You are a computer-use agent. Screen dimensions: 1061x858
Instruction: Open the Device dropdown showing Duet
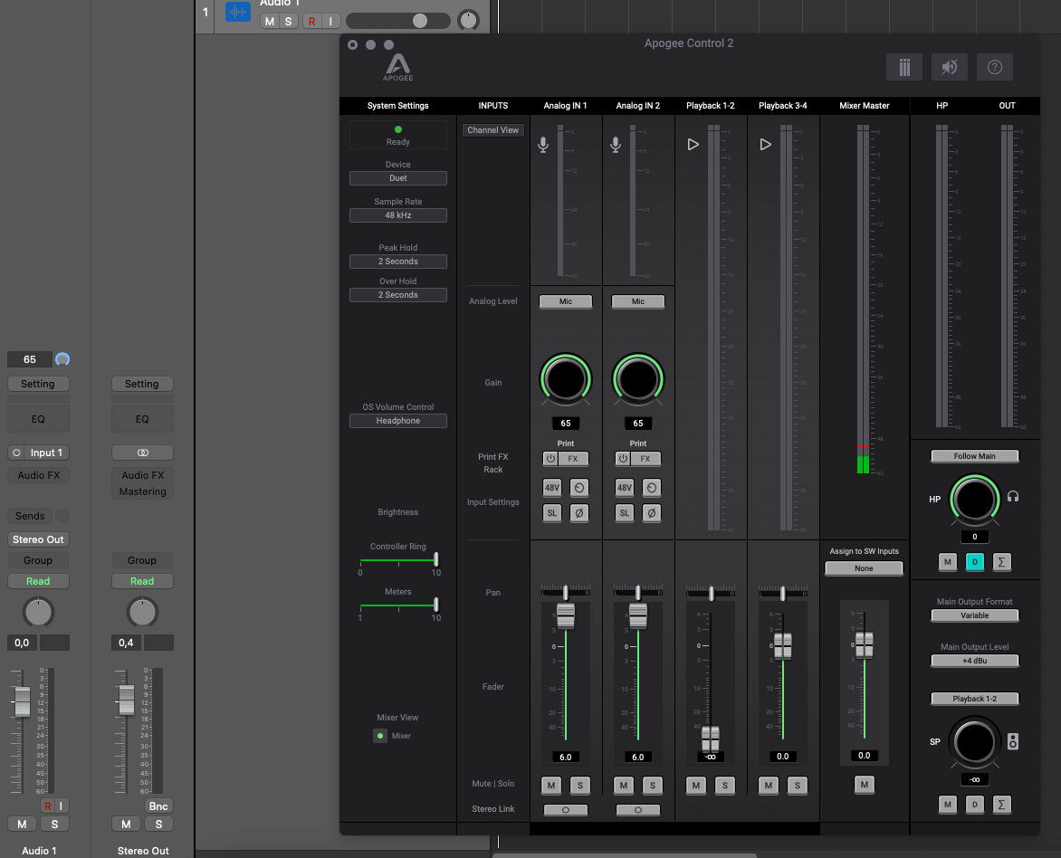click(398, 178)
